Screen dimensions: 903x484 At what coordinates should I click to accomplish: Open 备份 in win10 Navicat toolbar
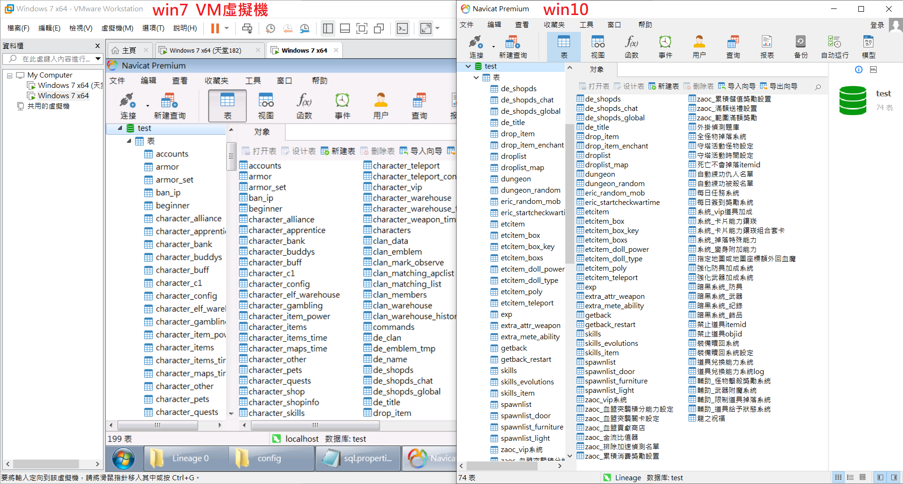pyautogui.click(x=801, y=47)
